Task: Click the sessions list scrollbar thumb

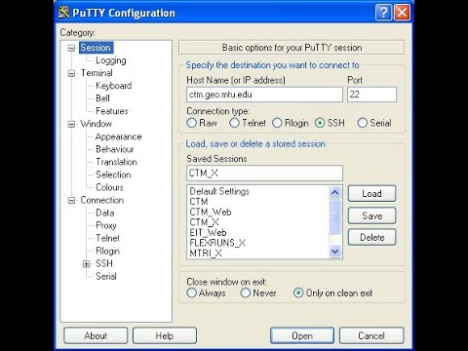Action: tap(334, 216)
